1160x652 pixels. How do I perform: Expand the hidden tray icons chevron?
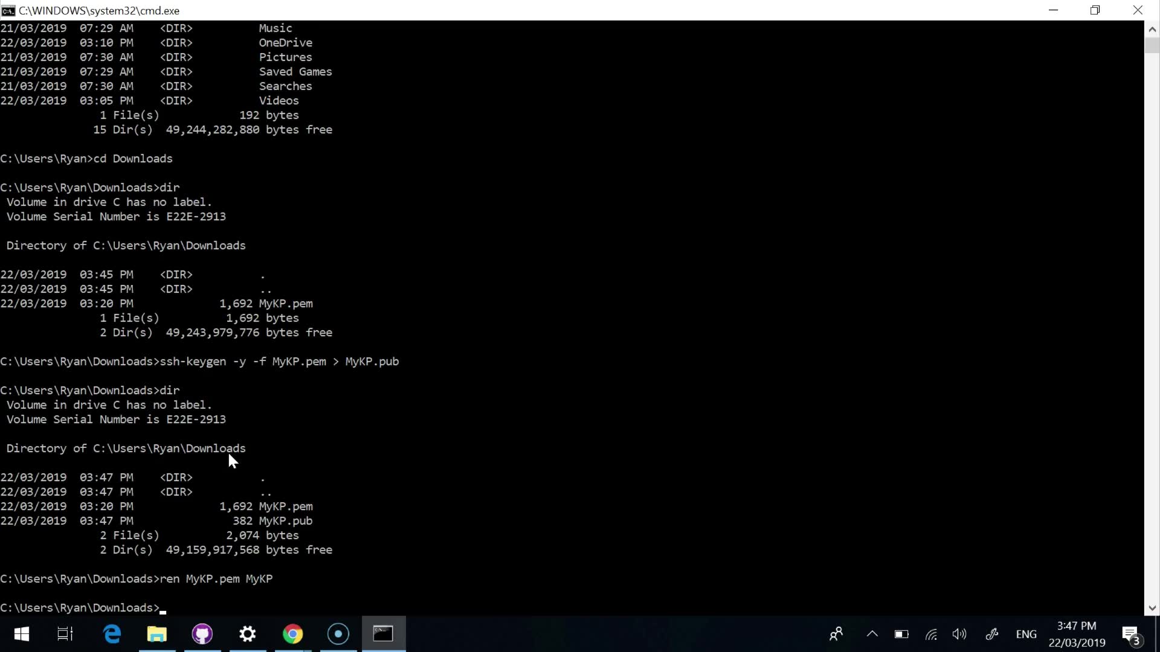point(872,634)
